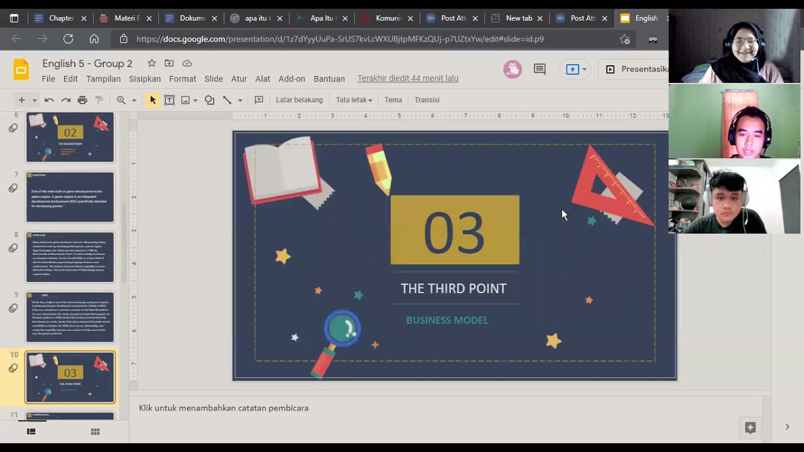Viewport: 804px width, 452px height.
Task: Collapse the side panel chevron
Action: (x=787, y=427)
